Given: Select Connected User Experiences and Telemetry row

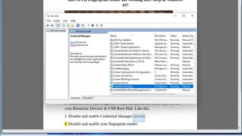Looking at the screenshot, I should 151,58.
